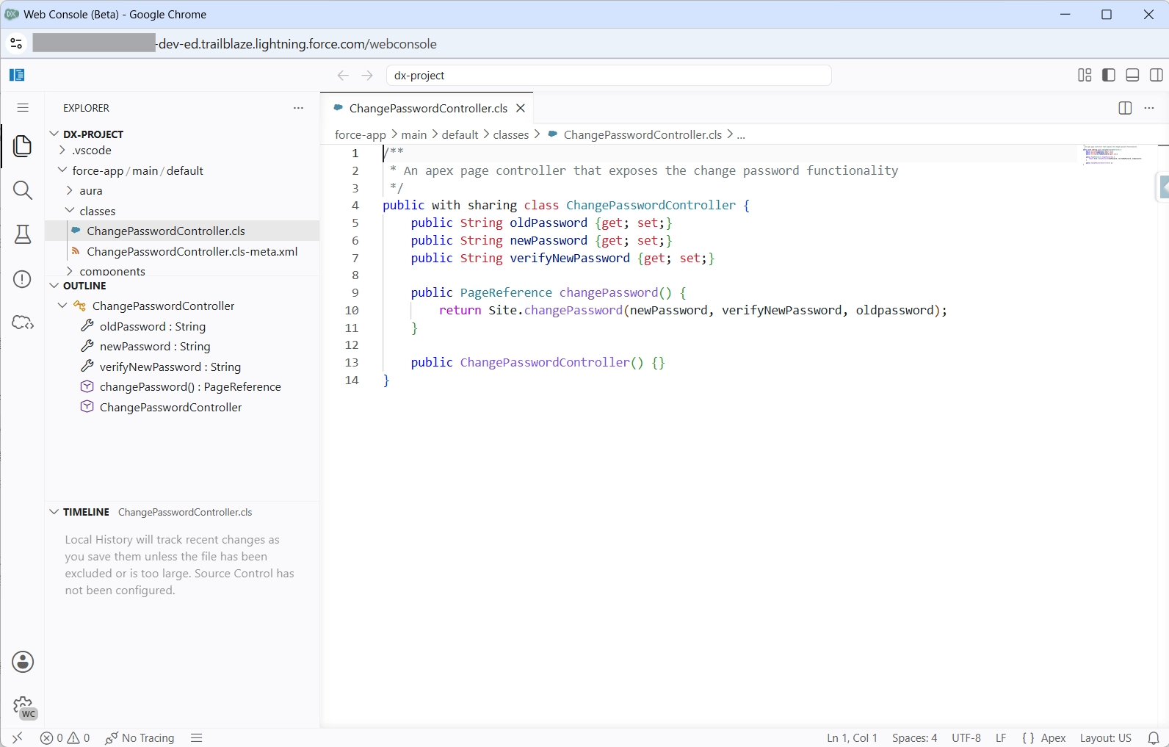Image resolution: width=1169 pixels, height=747 pixels.
Task: Click the code minimap preview
Action: tap(1112, 155)
